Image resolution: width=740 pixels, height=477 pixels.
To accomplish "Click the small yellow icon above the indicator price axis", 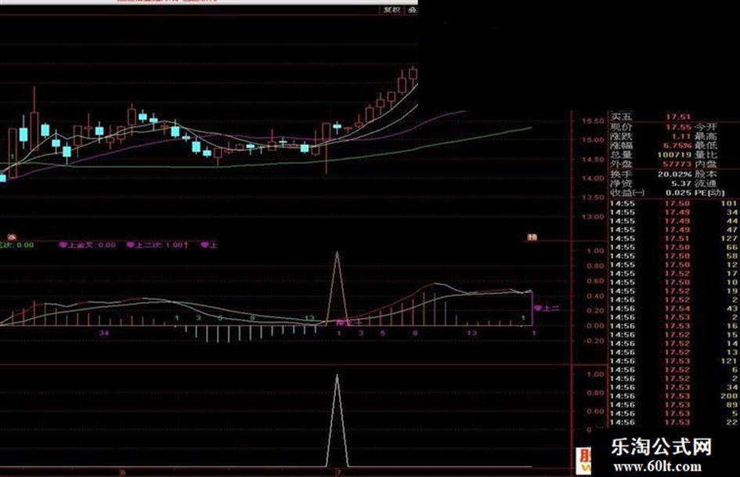I will [532, 237].
